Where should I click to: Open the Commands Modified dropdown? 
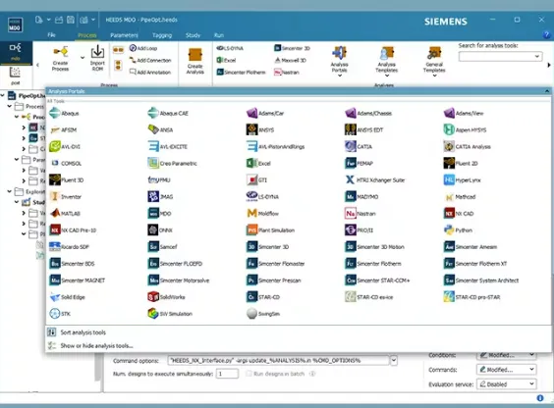coord(506,369)
